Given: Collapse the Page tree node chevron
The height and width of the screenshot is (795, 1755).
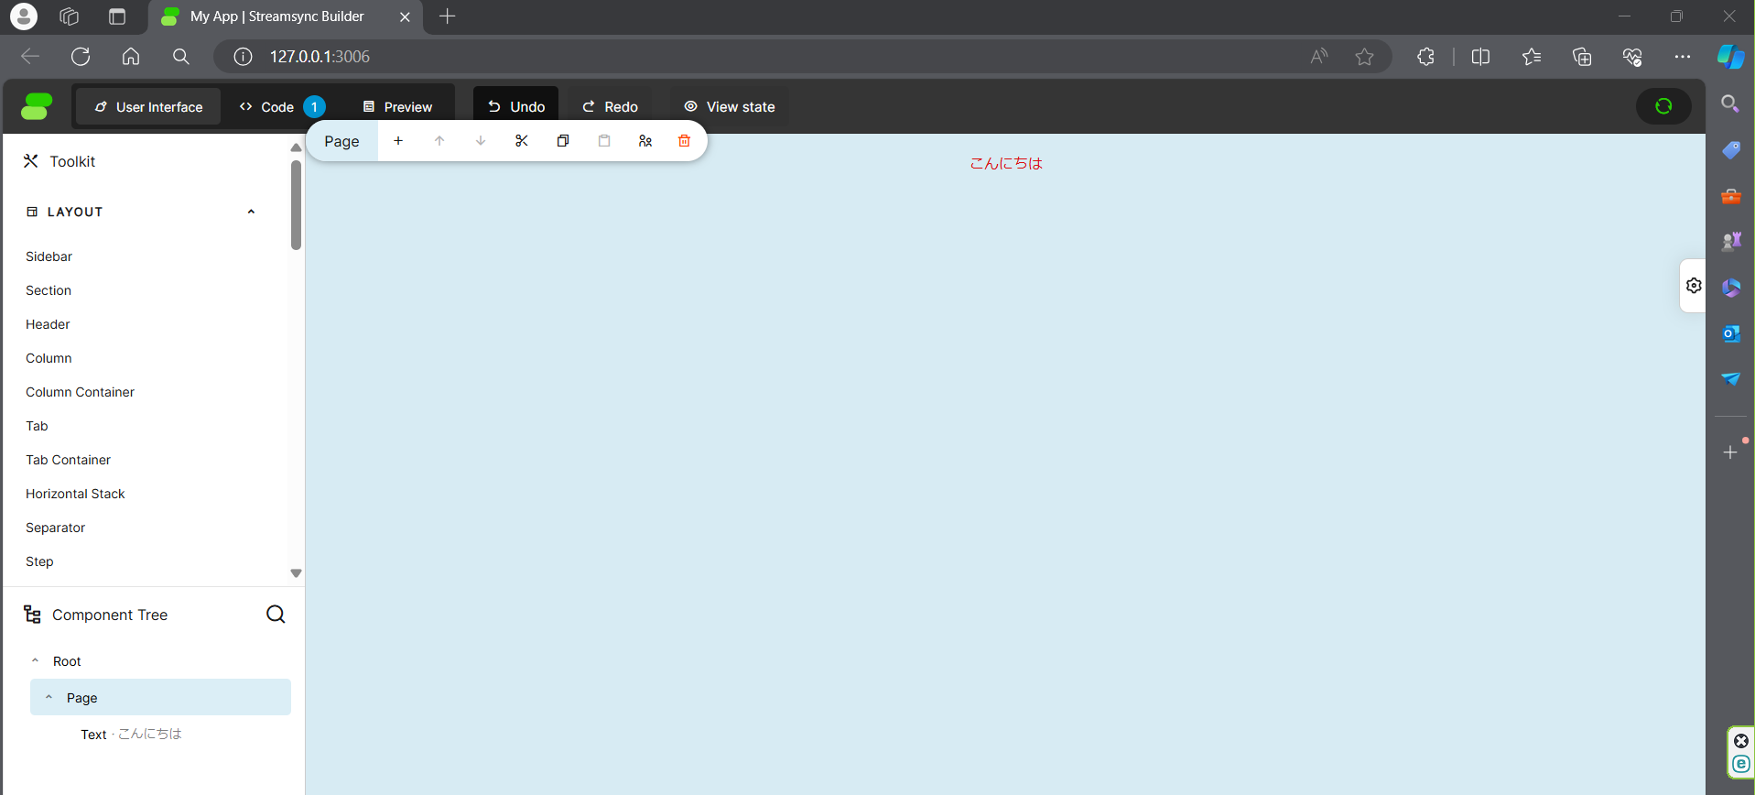Looking at the screenshot, I should click(49, 697).
